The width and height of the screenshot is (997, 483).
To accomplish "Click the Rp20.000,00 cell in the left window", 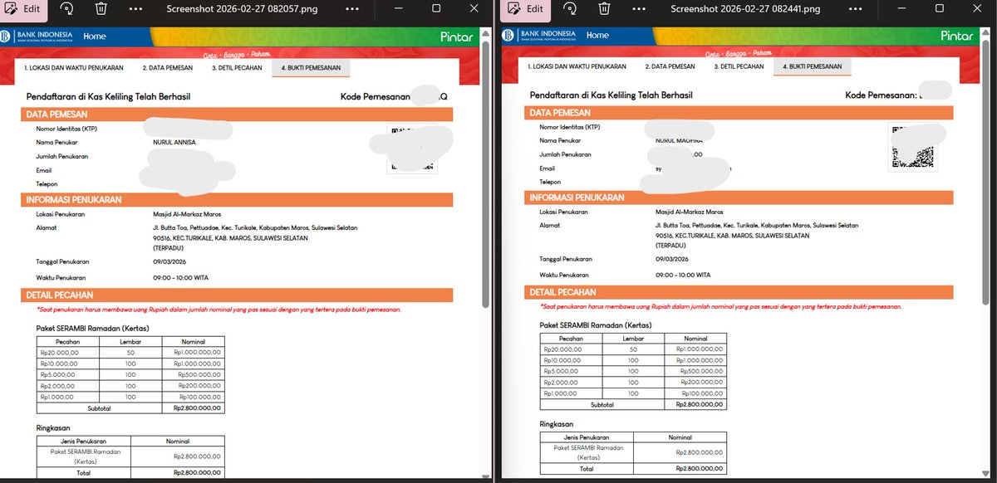I will pos(68,353).
